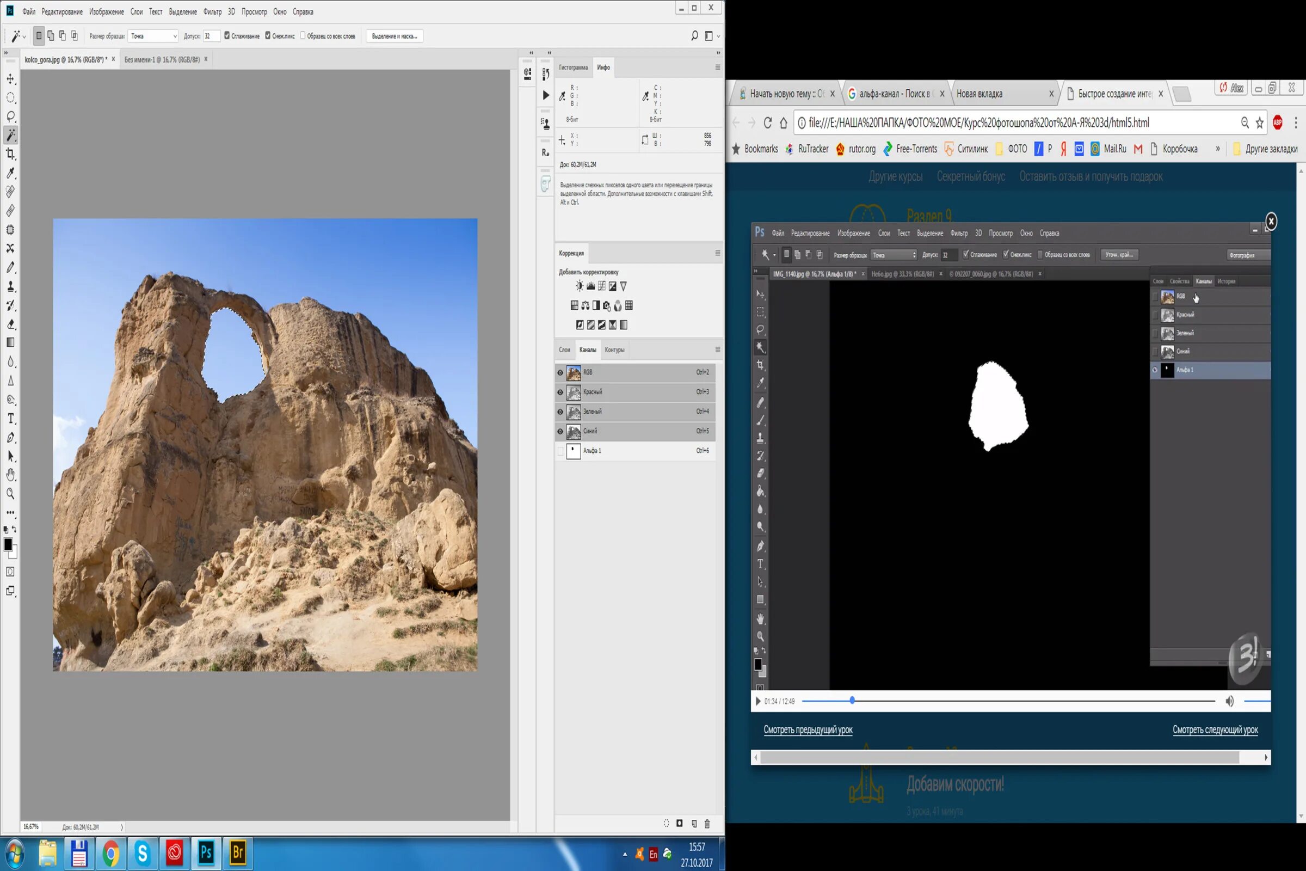Viewport: 1306px width, 871px height.
Task: Click the Выделение и маска button
Action: coord(394,36)
